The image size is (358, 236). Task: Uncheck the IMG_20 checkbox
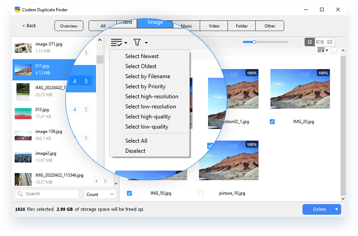272,122
